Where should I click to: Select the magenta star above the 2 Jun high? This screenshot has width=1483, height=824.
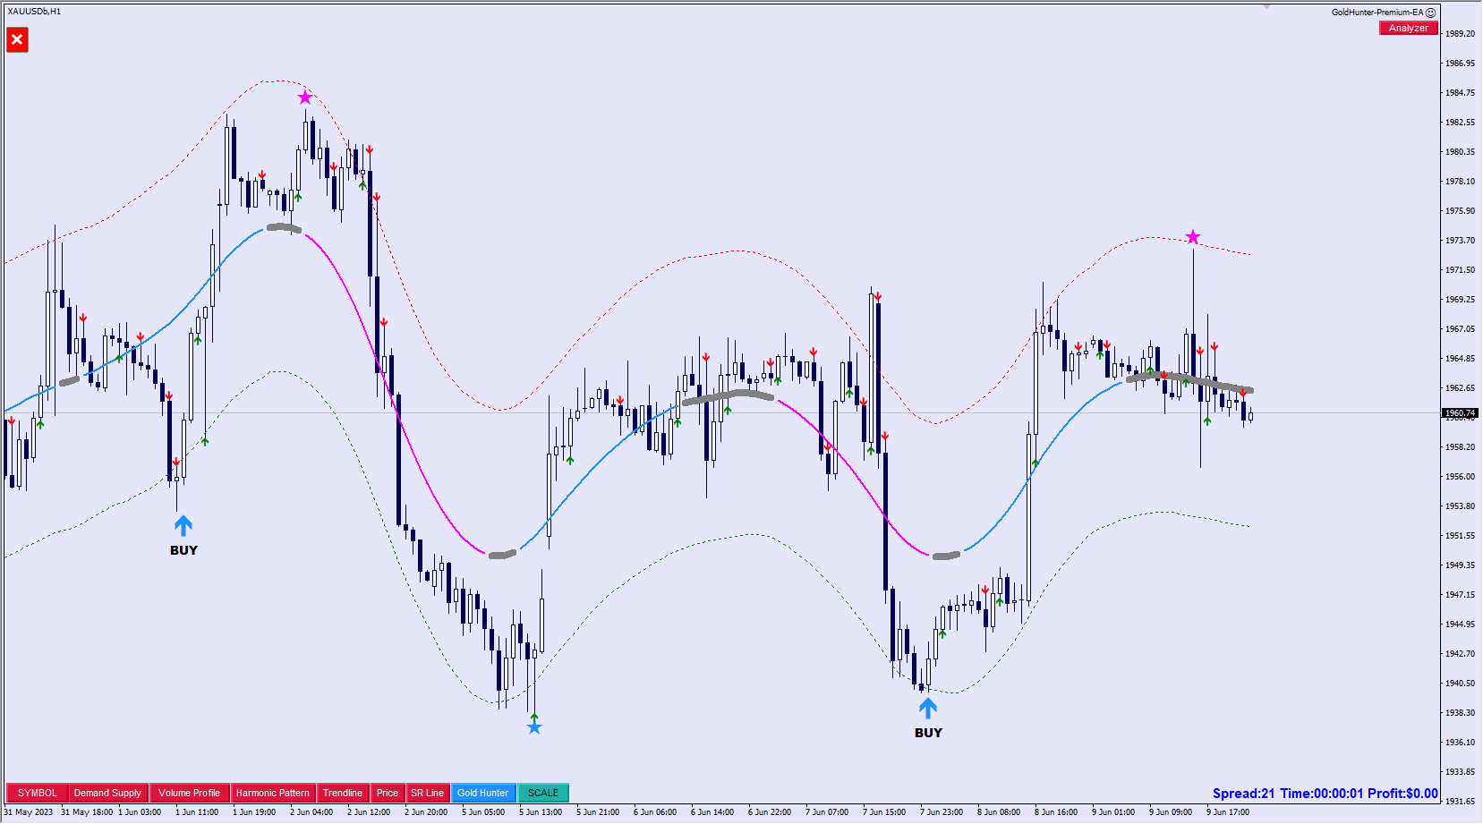305,97
